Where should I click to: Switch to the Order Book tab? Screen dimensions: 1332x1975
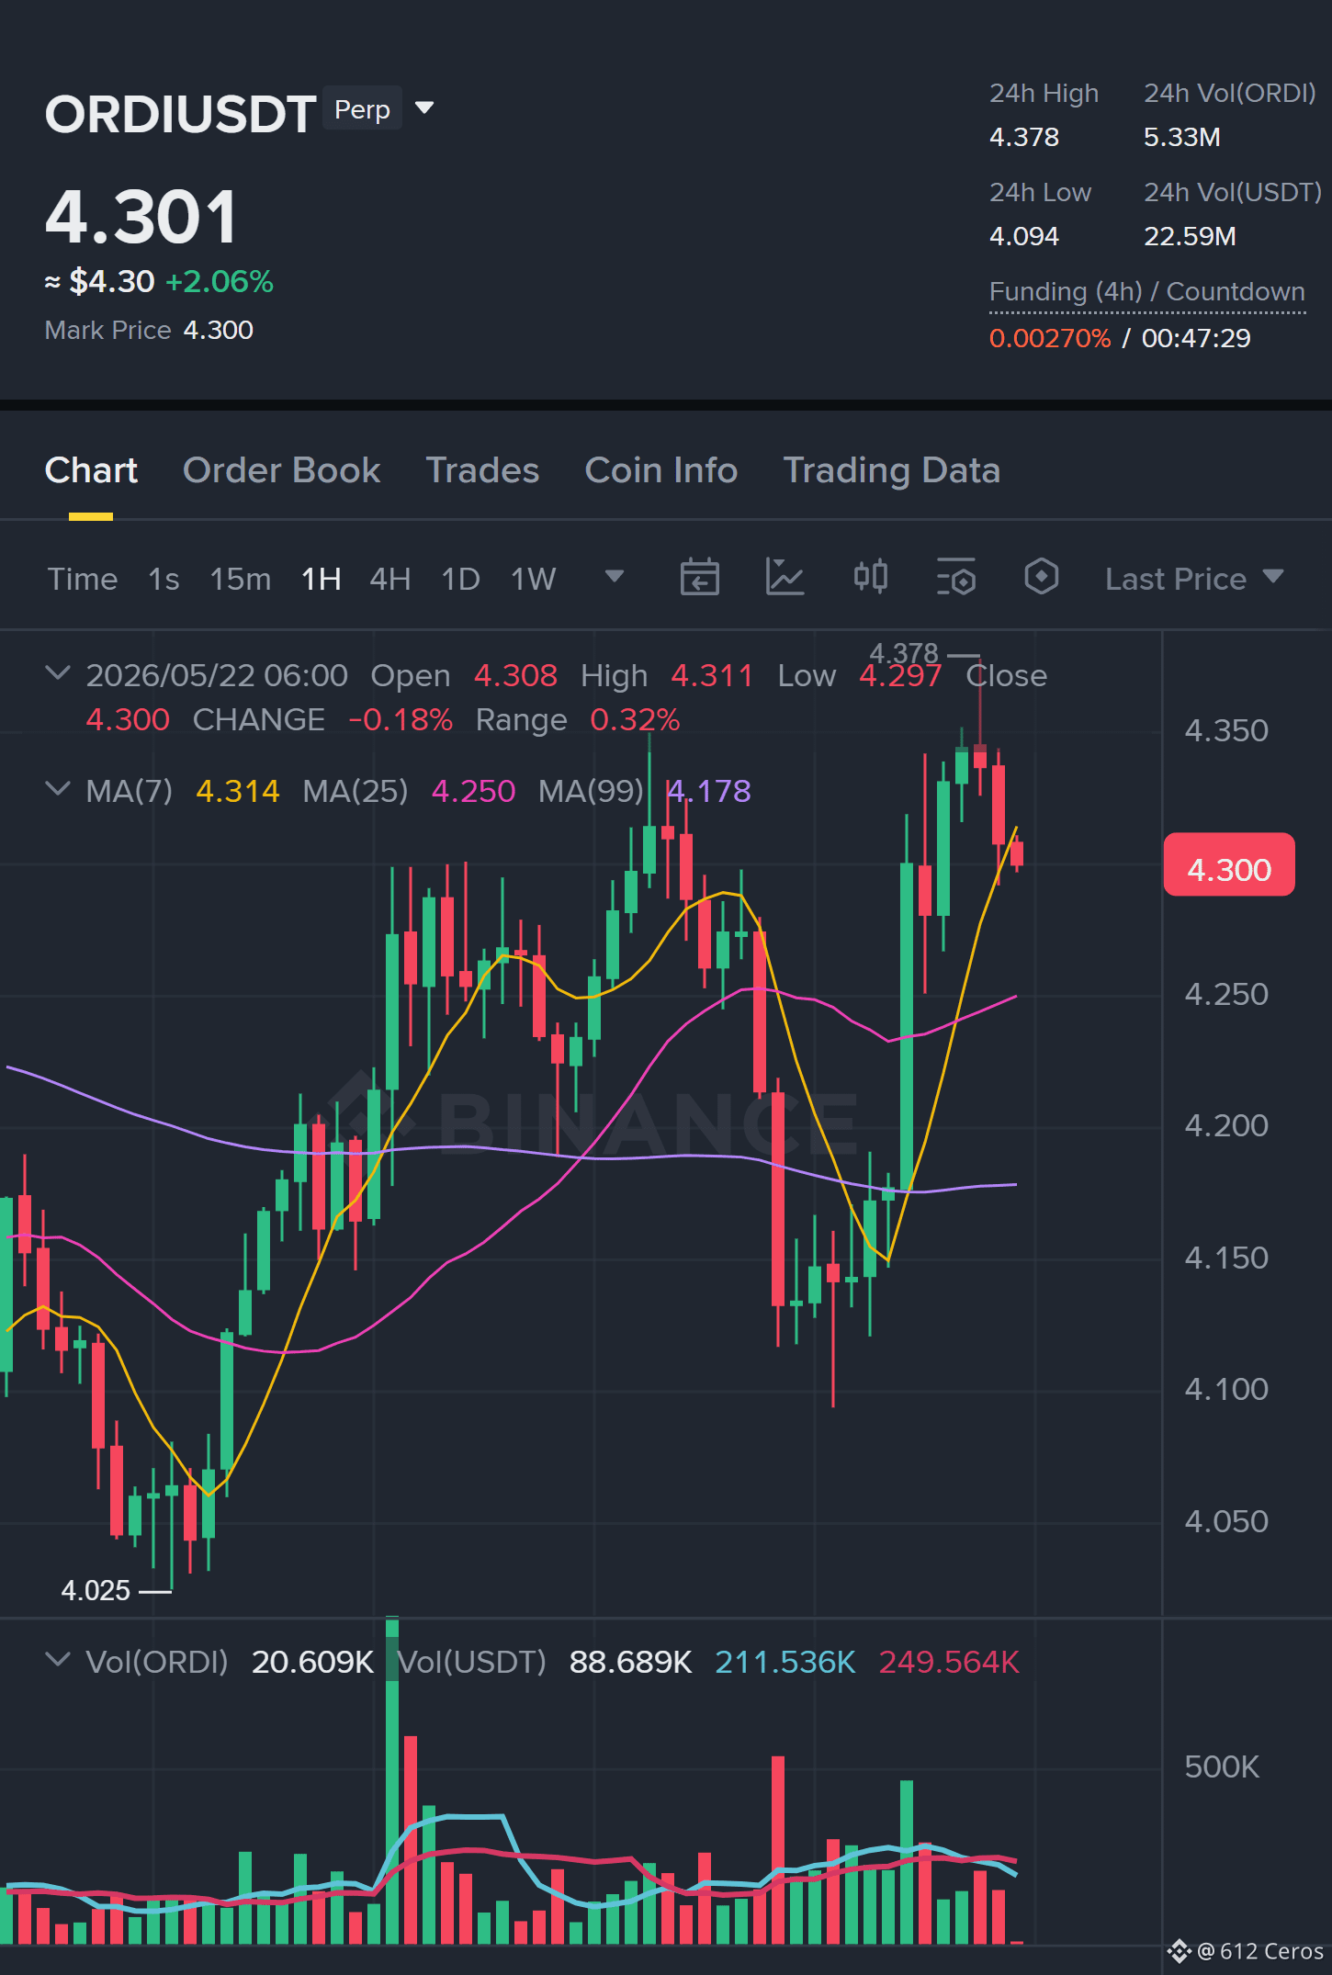point(281,470)
